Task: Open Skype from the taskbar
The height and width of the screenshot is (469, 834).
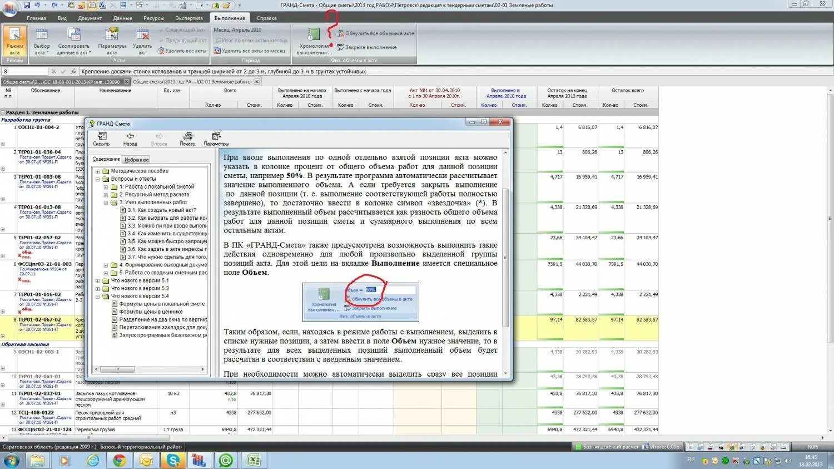Action: 173,461
